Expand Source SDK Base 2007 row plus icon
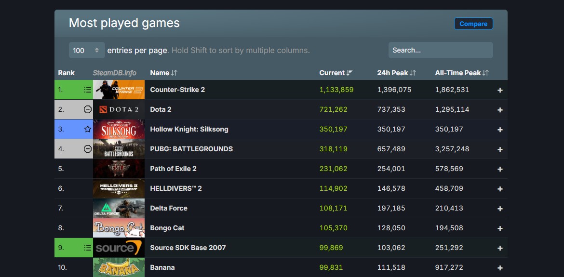Screen dimensions: 564x277 tap(500, 248)
